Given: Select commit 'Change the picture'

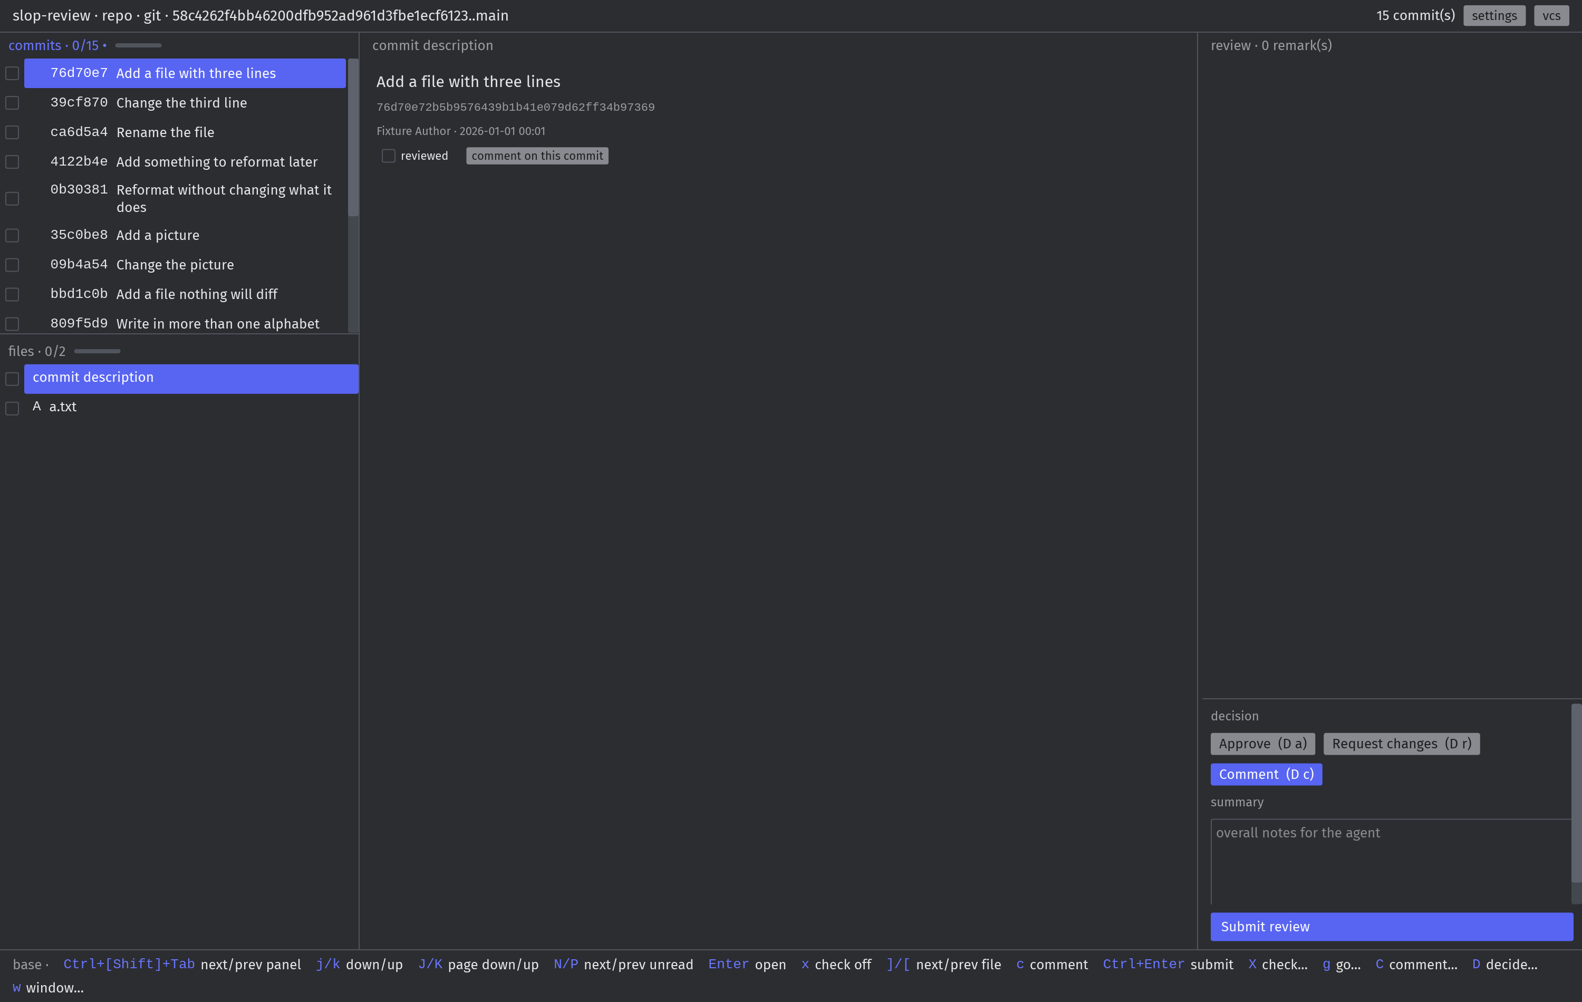Looking at the screenshot, I should pyautogui.click(x=185, y=265).
